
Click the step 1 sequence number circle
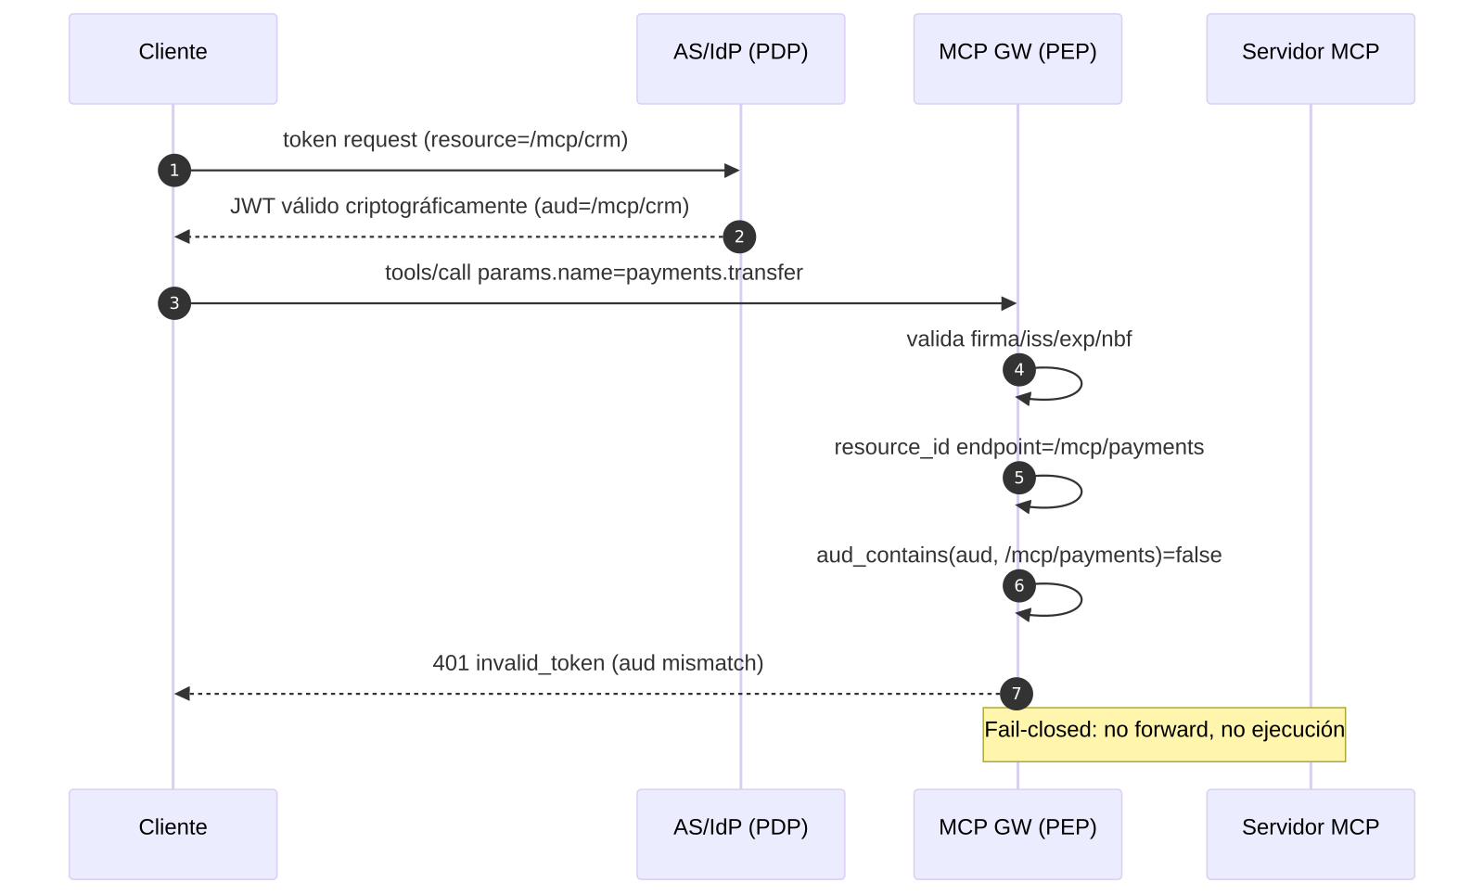pos(174,171)
